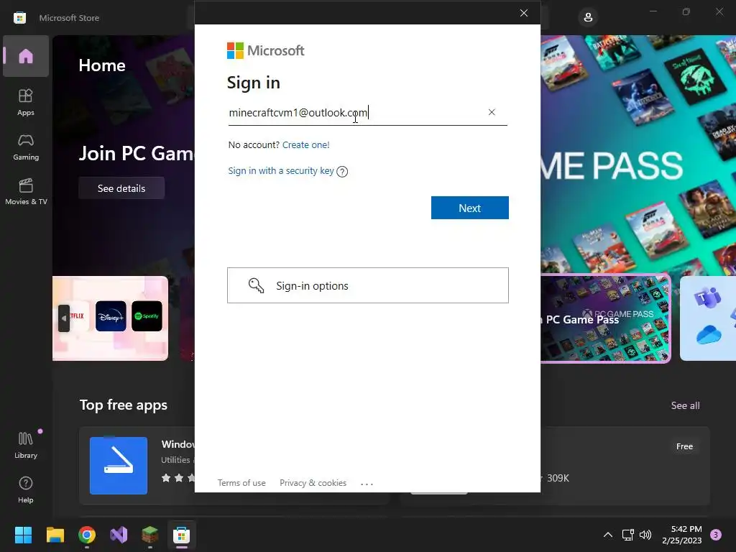Close the sign-in dialog
The image size is (736, 552).
tap(524, 13)
